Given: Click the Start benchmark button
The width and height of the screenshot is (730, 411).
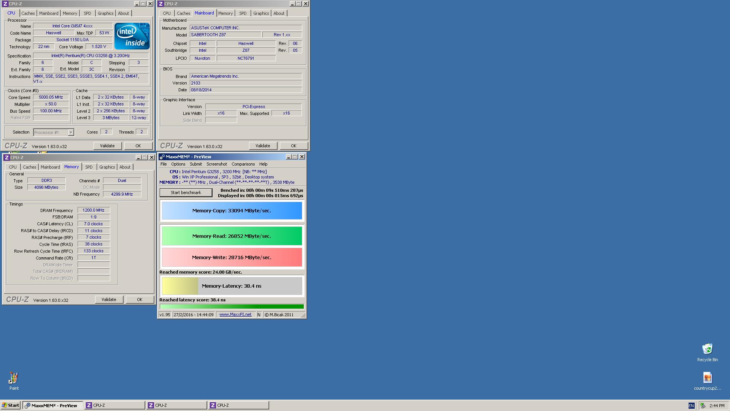Looking at the screenshot, I should point(186,193).
